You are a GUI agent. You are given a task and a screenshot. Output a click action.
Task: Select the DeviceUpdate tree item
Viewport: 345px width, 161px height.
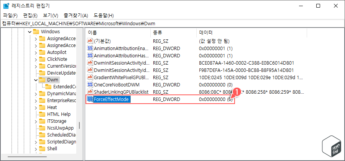pyautogui.click(x=61, y=73)
